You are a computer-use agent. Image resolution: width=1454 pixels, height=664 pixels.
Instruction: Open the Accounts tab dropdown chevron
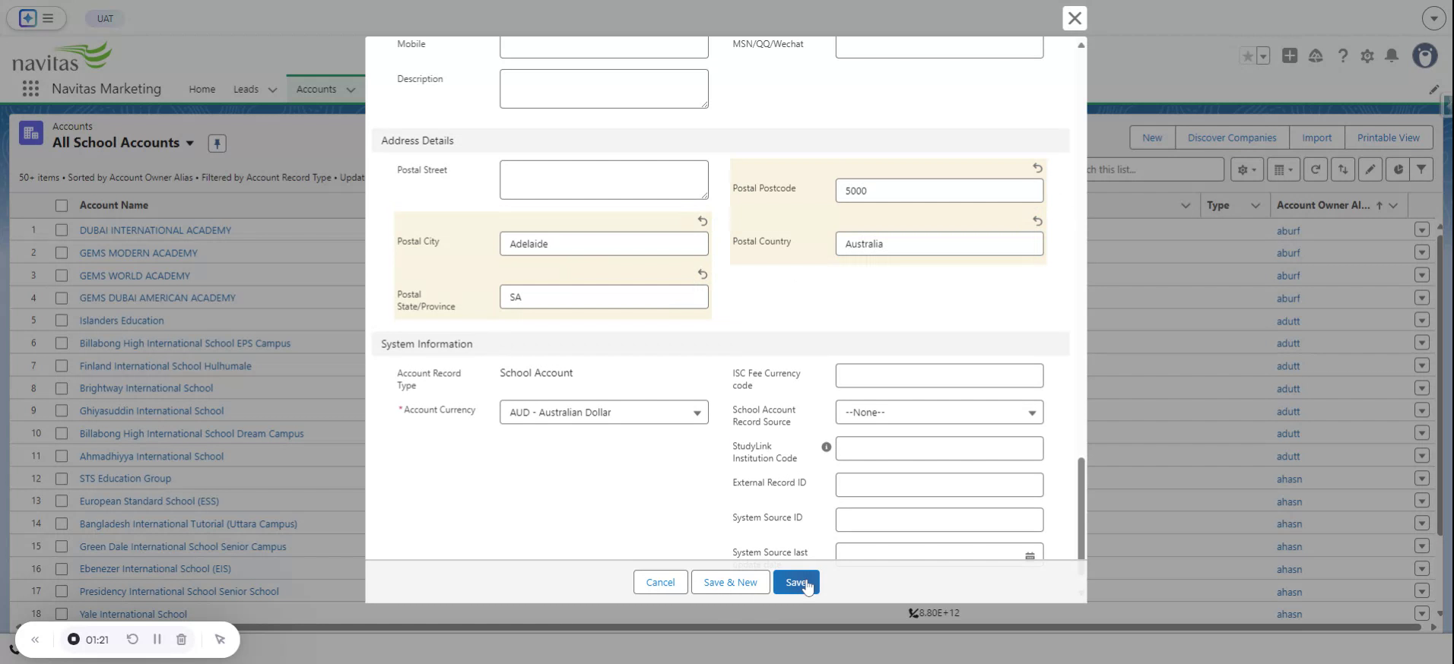click(x=351, y=90)
